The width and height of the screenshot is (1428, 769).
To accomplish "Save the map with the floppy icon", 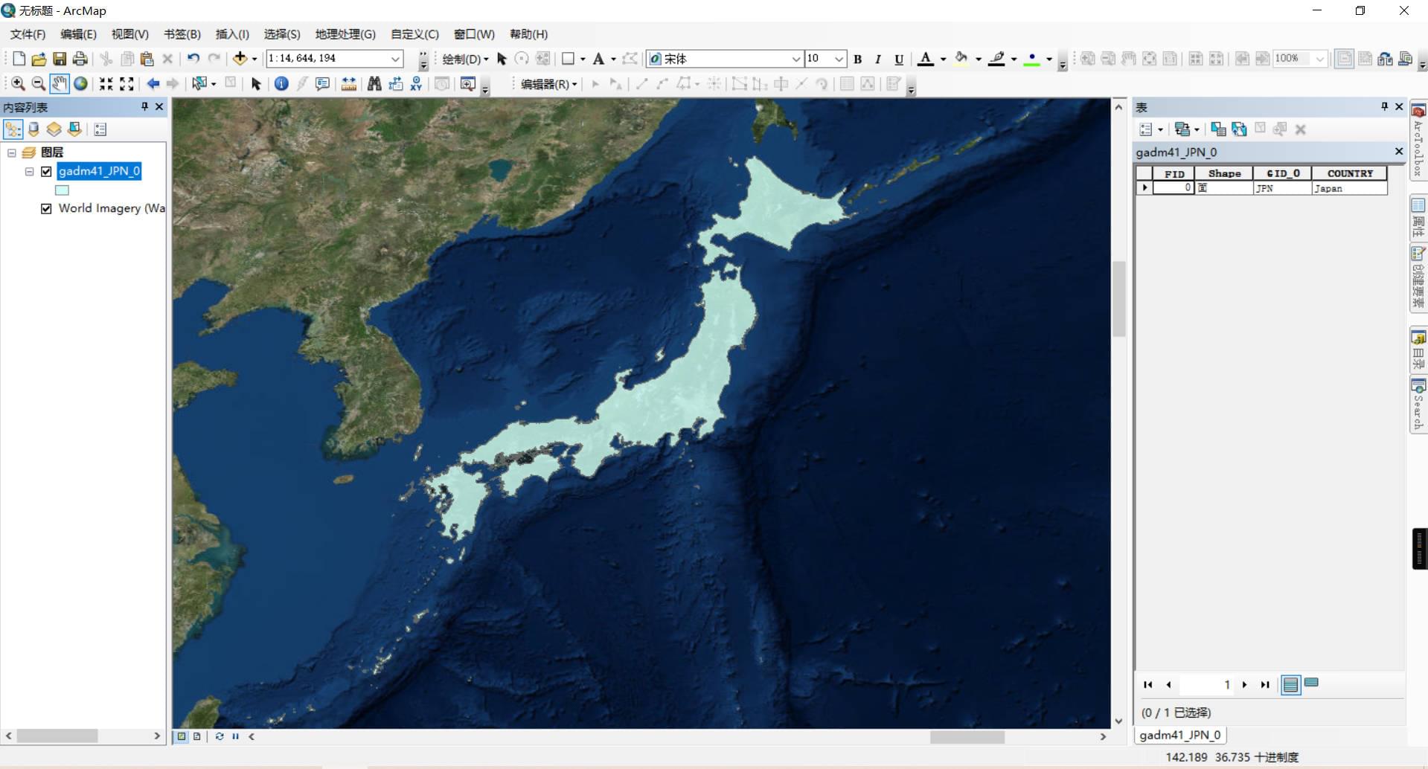I will (x=60, y=59).
